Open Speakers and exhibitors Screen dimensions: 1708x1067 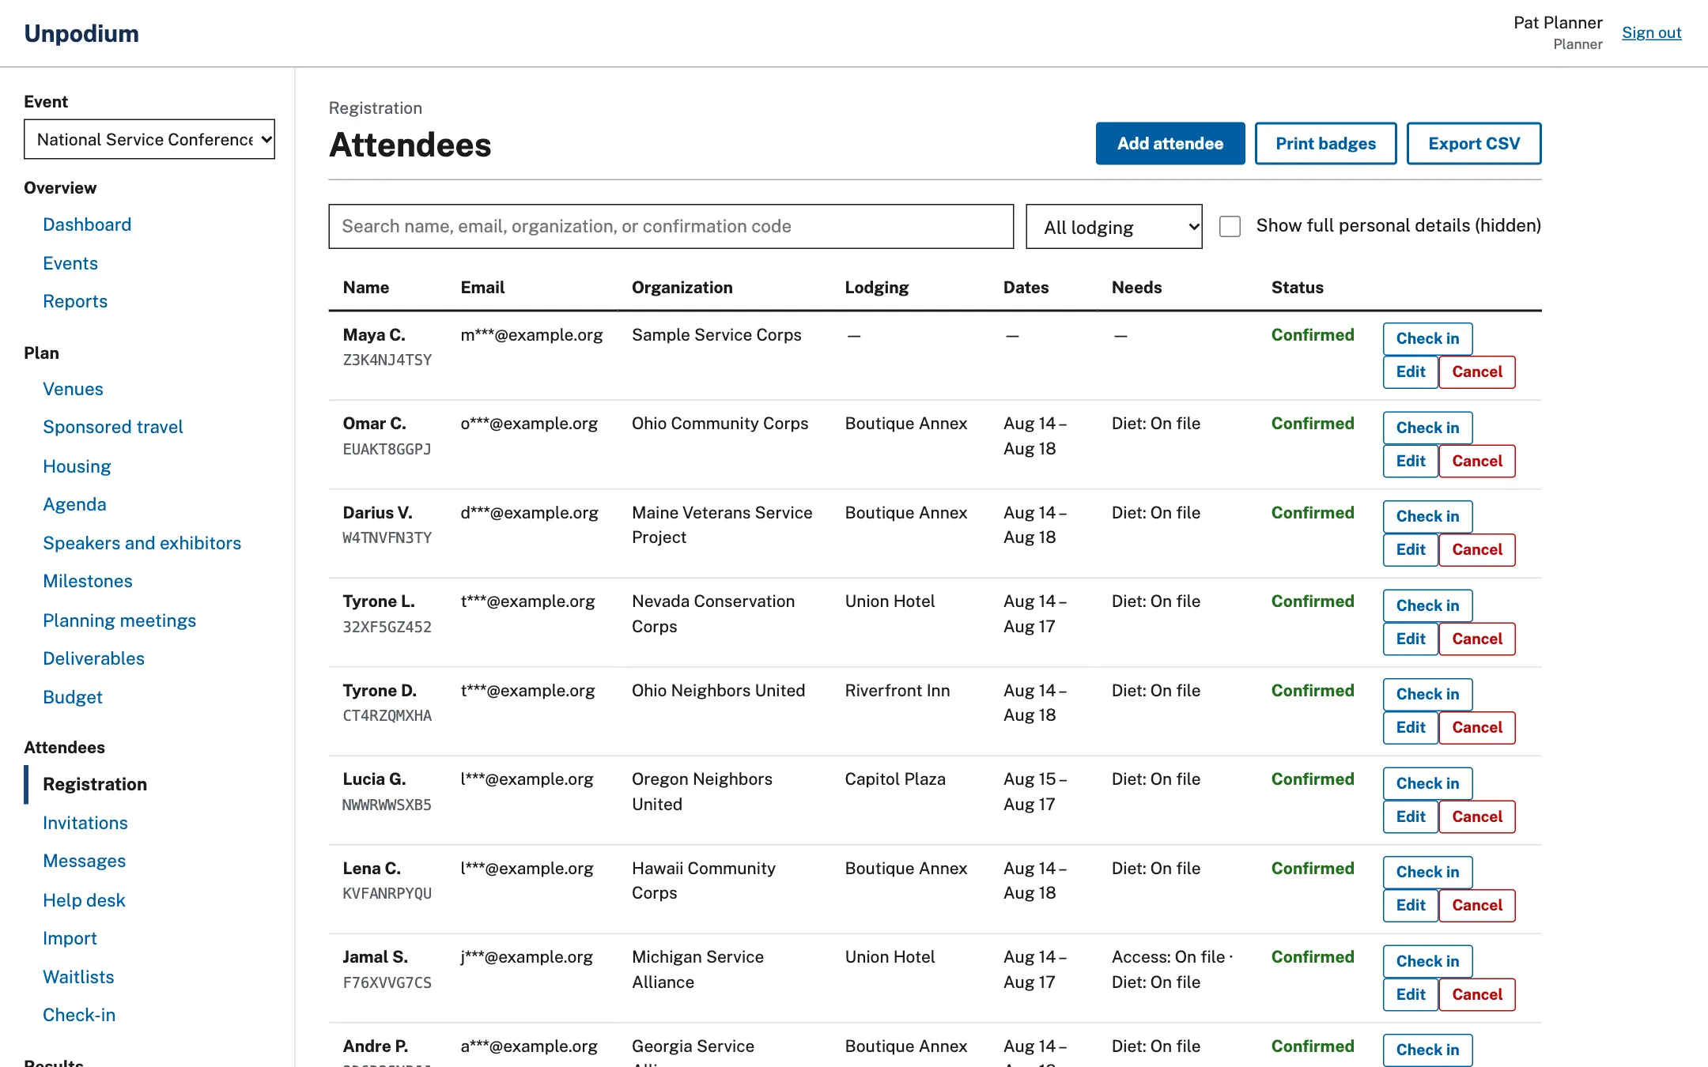pyautogui.click(x=142, y=543)
